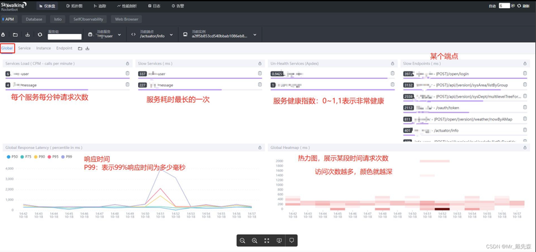Copy the /open/login endpoint row
Viewport: 536px width, 252px height.
click(x=525, y=74)
